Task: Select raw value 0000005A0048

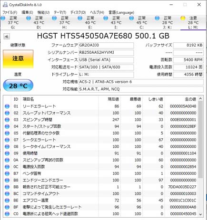Action: [x=183, y=106]
